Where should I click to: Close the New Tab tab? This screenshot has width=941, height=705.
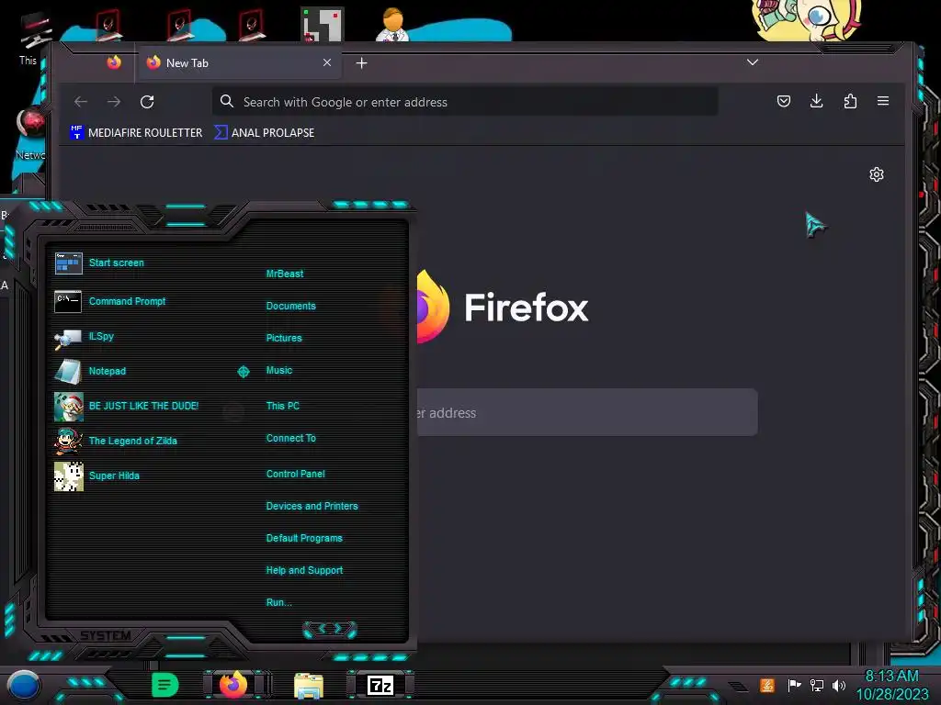(x=327, y=62)
